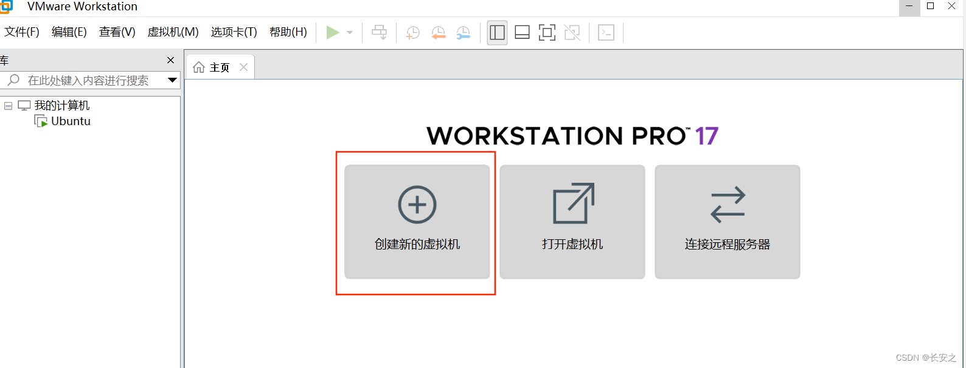Click 创建新的虚拟机 button
Image resolution: width=966 pixels, height=368 pixels.
(417, 222)
